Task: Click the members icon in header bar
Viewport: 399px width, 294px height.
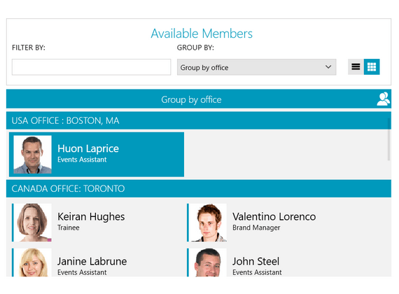Action: coord(383,99)
